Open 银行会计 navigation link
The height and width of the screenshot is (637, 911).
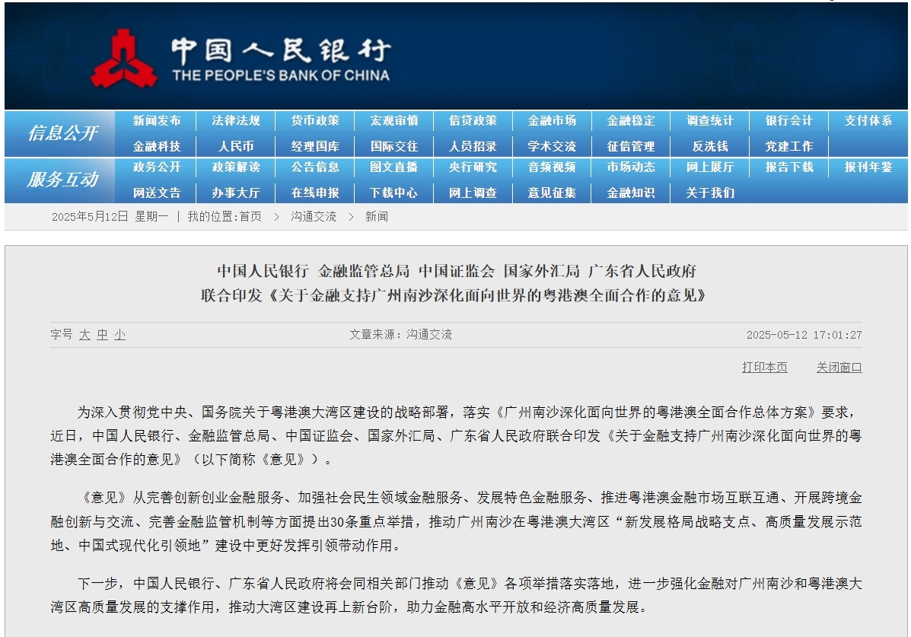tap(789, 121)
